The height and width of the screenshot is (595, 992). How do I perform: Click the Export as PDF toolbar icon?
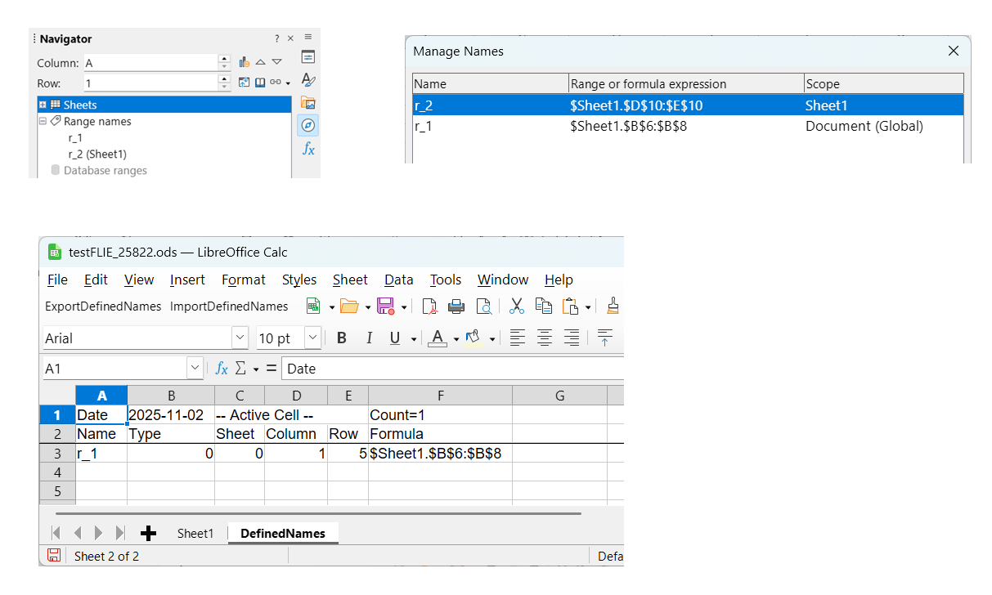coord(430,306)
